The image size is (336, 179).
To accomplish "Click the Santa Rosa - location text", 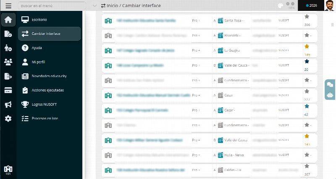I will point(234,21).
